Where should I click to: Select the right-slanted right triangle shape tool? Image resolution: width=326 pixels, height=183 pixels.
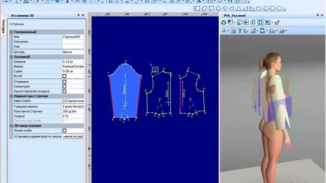coord(252,8)
